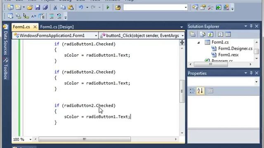Open the standard toolbar overflow options arrow
The image size is (264, 148).
coord(232,8)
